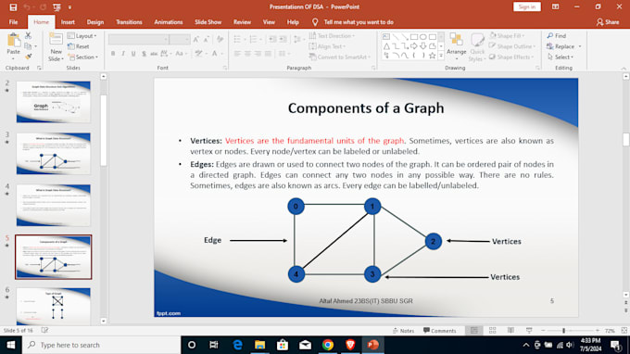Save the presentation using the floppy disk icon
The image size is (630, 354).
pyautogui.click(x=13, y=6)
